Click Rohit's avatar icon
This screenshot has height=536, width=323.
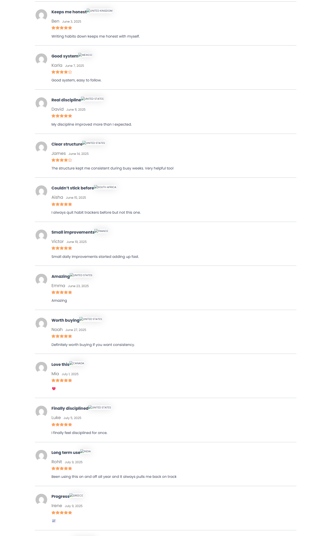click(x=41, y=456)
